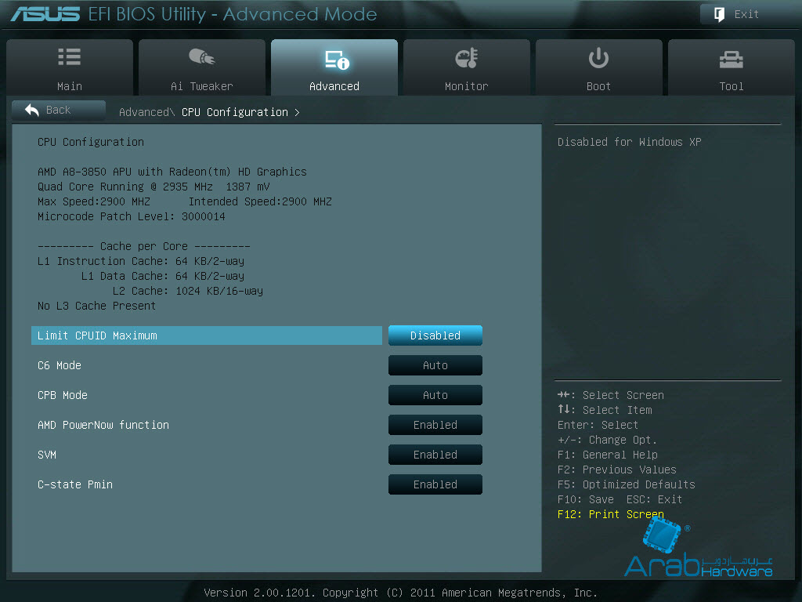The width and height of the screenshot is (802, 602).
Task: Change the SVM Enabled value
Action: [x=435, y=455]
